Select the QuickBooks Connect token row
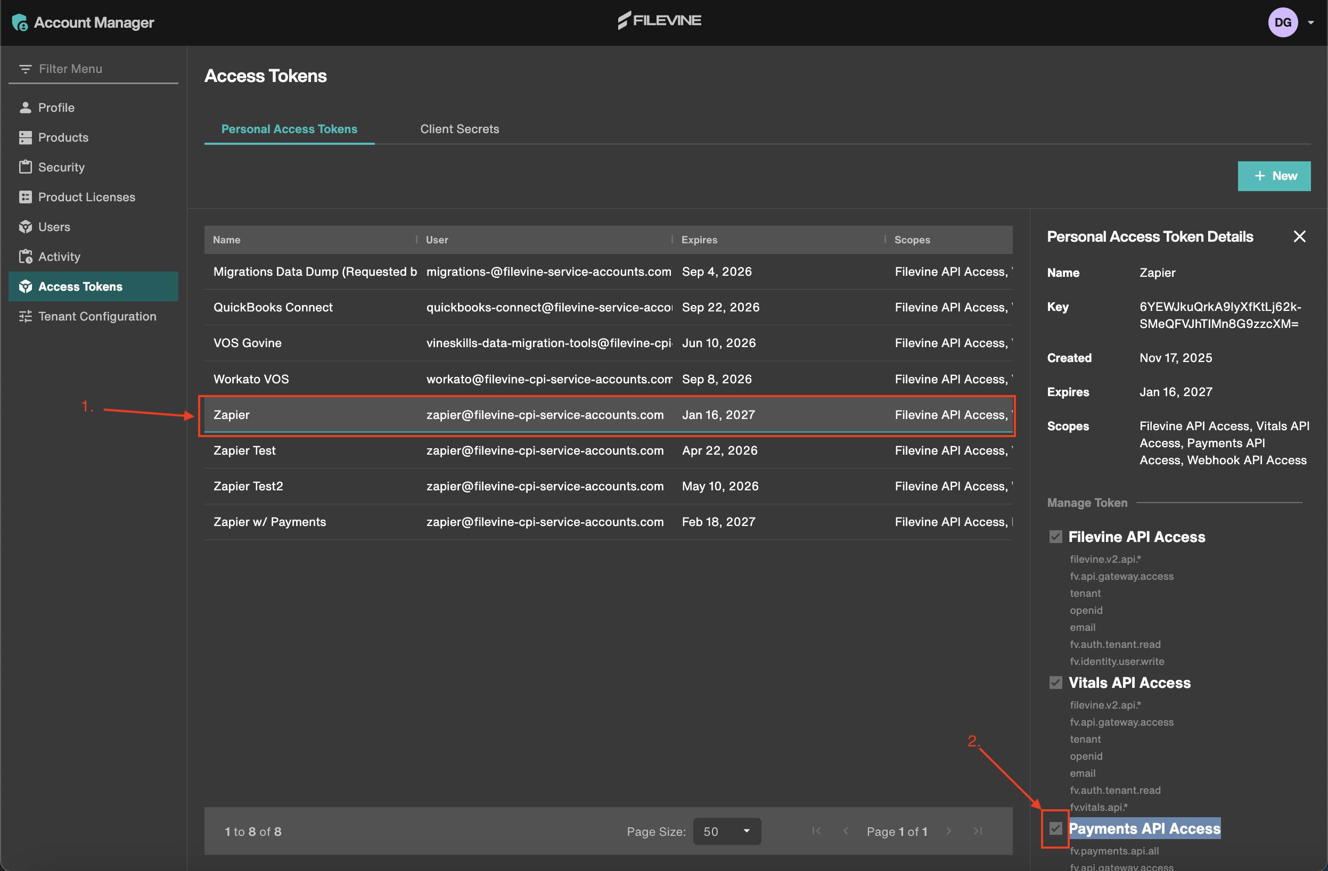Image resolution: width=1328 pixels, height=871 pixels. click(608, 307)
